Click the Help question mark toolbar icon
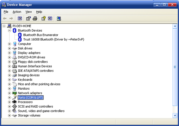The width and height of the screenshot is (179, 126). pyautogui.click(x=44, y=18)
